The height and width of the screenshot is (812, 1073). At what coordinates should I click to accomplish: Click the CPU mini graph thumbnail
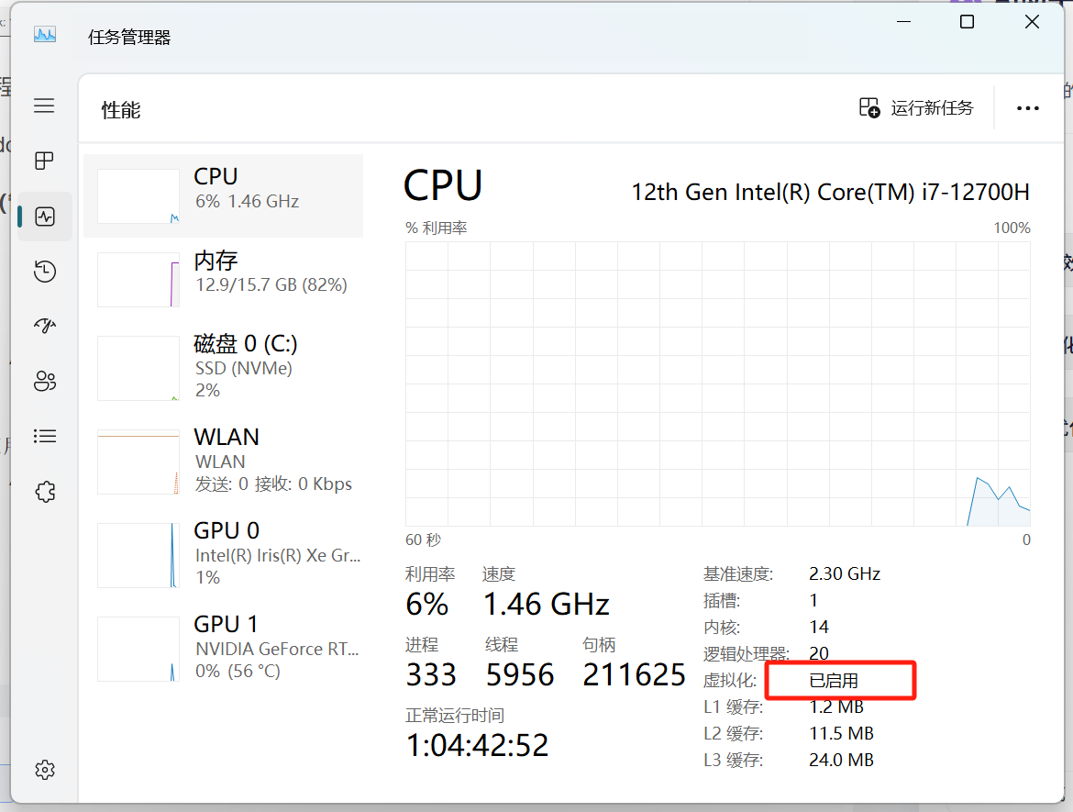click(x=138, y=195)
